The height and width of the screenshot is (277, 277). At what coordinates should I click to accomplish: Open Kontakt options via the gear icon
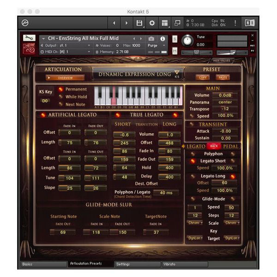coord(152,23)
